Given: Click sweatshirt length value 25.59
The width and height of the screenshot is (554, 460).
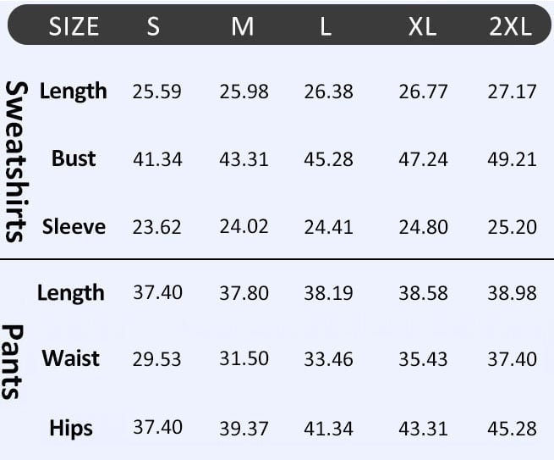Looking at the screenshot, I should pos(156,91).
